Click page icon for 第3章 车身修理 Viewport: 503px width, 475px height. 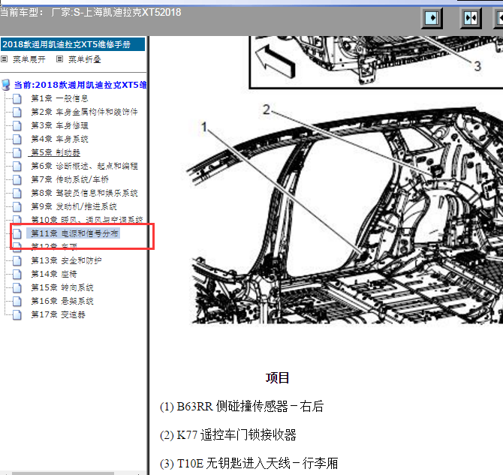pyautogui.click(x=17, y=125)
